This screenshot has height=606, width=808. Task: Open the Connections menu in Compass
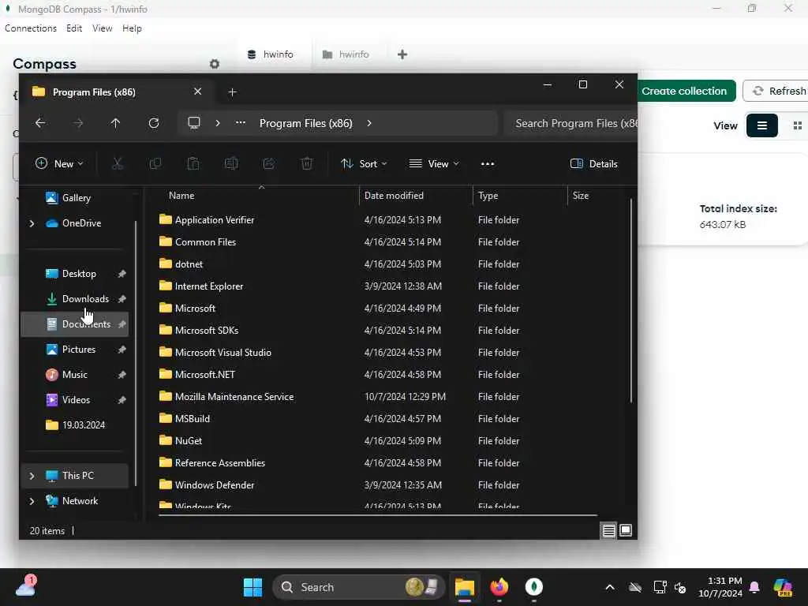click(31, 28)
